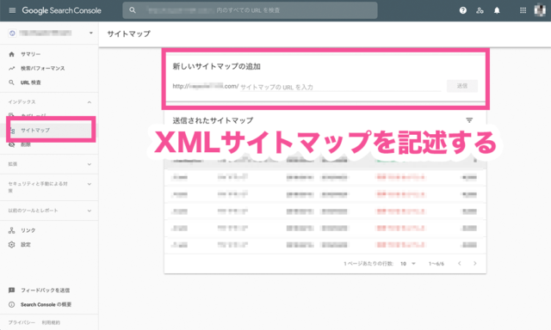The image size is (551, 330).
Task: Open the Google apps grid
Action: coord(523,10)
